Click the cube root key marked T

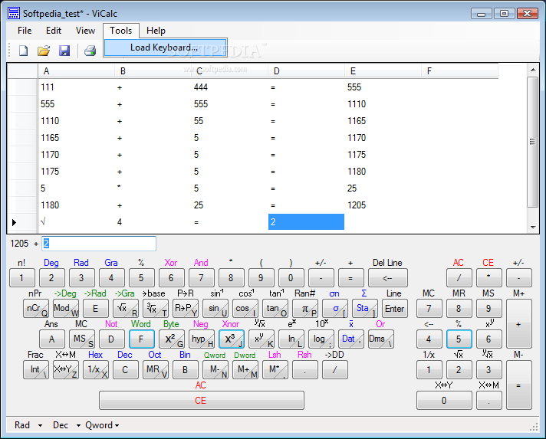pos(156,309)
